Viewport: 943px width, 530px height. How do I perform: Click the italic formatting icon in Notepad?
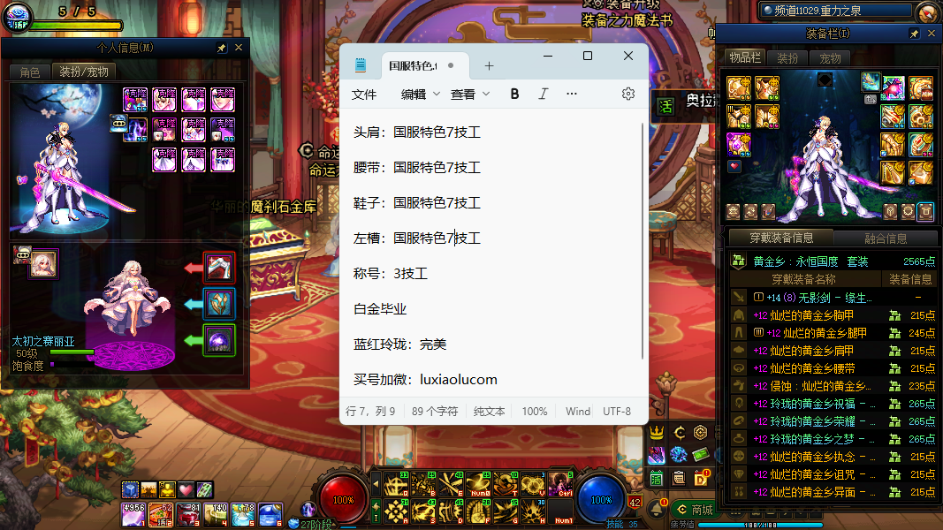(x=543, y=94)
